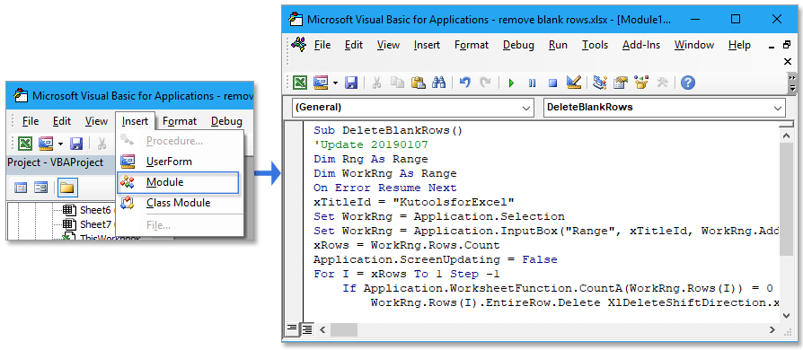The image size is (803, 350).
Task: Expand the toolbar options overflow arrow
Action: click(793, 83)
